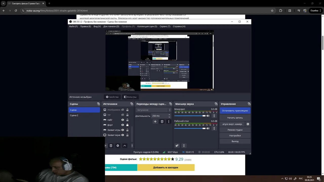Screen dimensions: 324x182
Task: Bookmark page with Chrome star icon
Action: pyautogui.click(x=272, y=11)
